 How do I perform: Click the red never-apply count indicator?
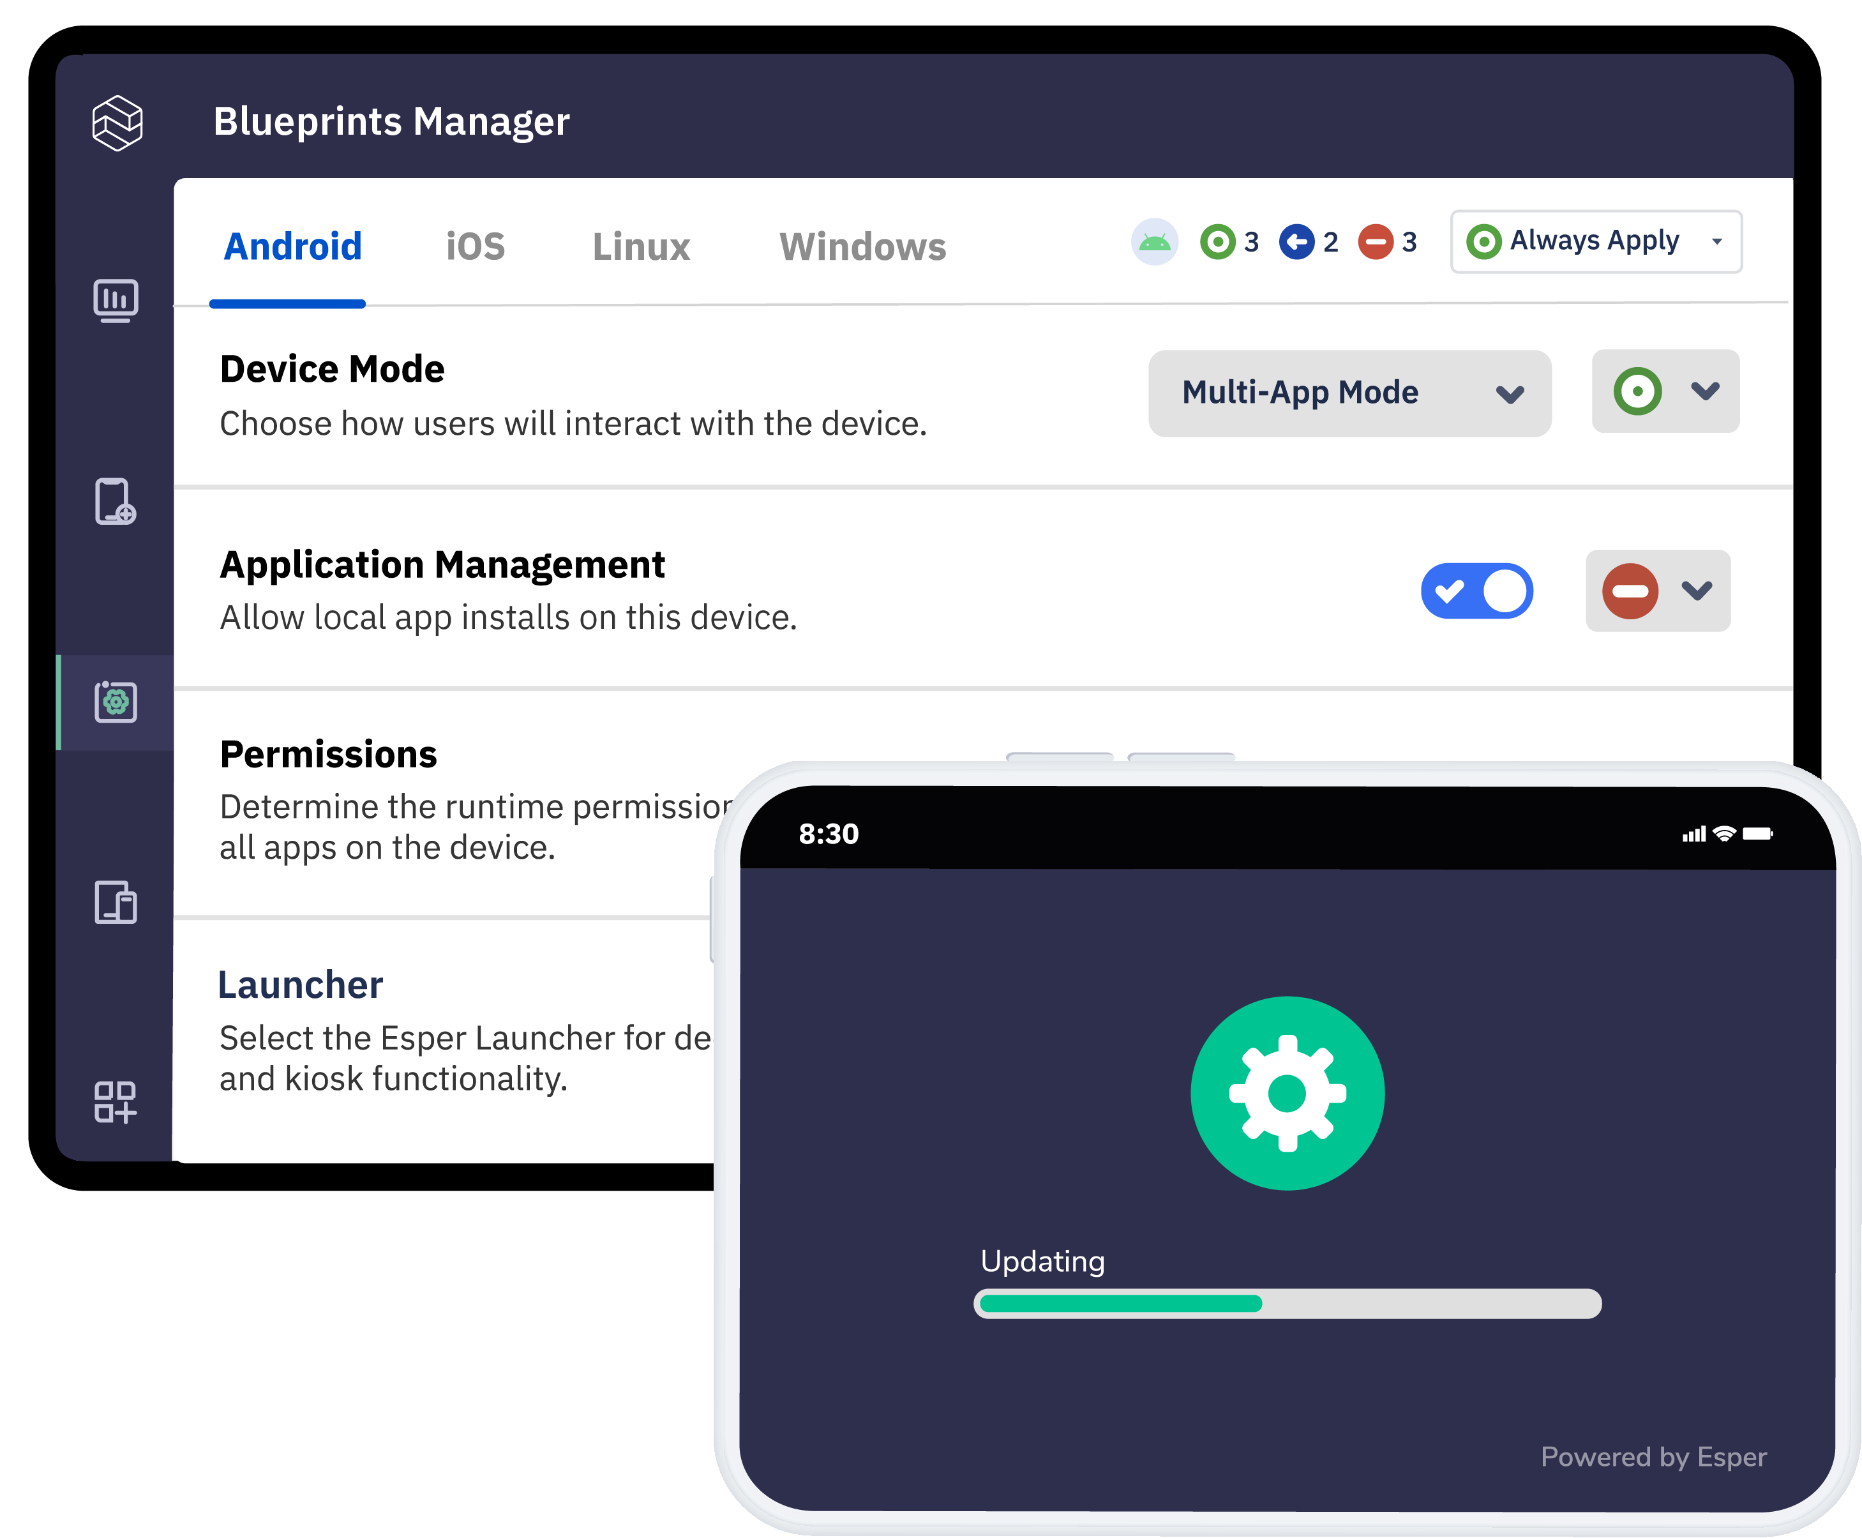click(1377, 242)
